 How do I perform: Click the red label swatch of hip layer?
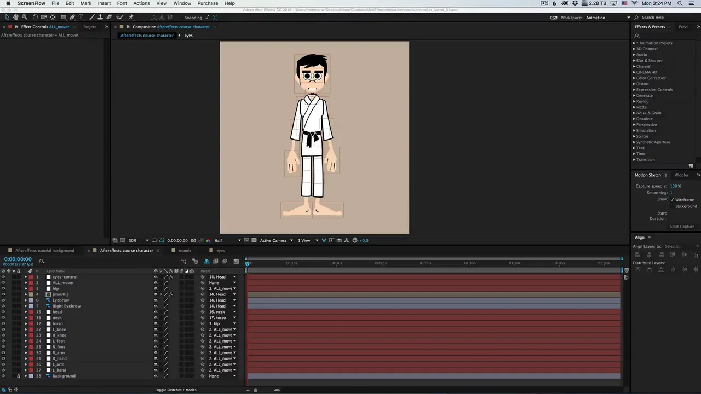coord(31,288)
